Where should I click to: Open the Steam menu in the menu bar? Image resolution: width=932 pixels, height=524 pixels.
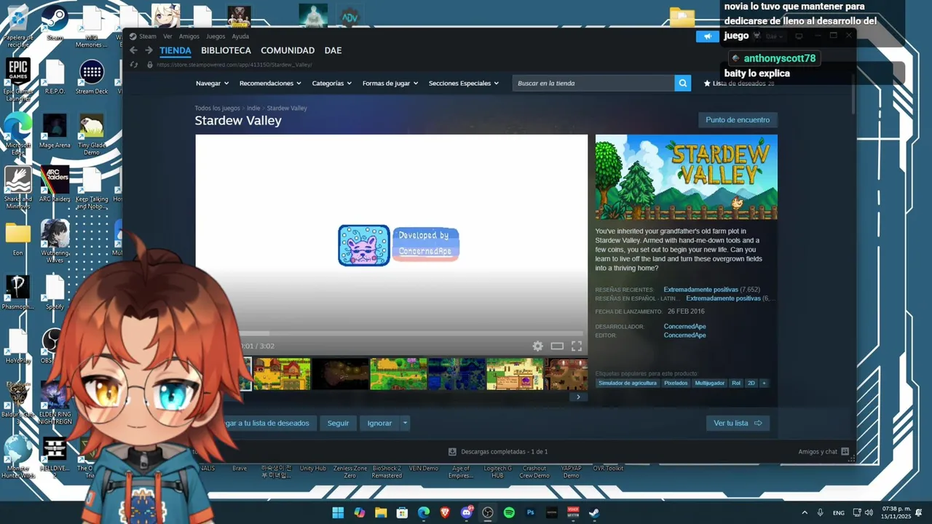point(148,36)
